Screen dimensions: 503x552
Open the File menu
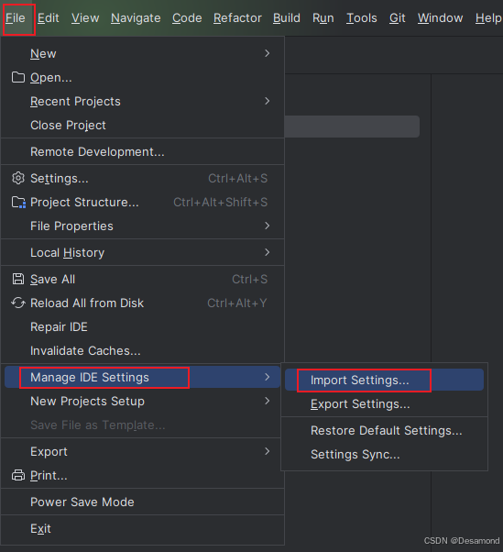coord(16,18)
